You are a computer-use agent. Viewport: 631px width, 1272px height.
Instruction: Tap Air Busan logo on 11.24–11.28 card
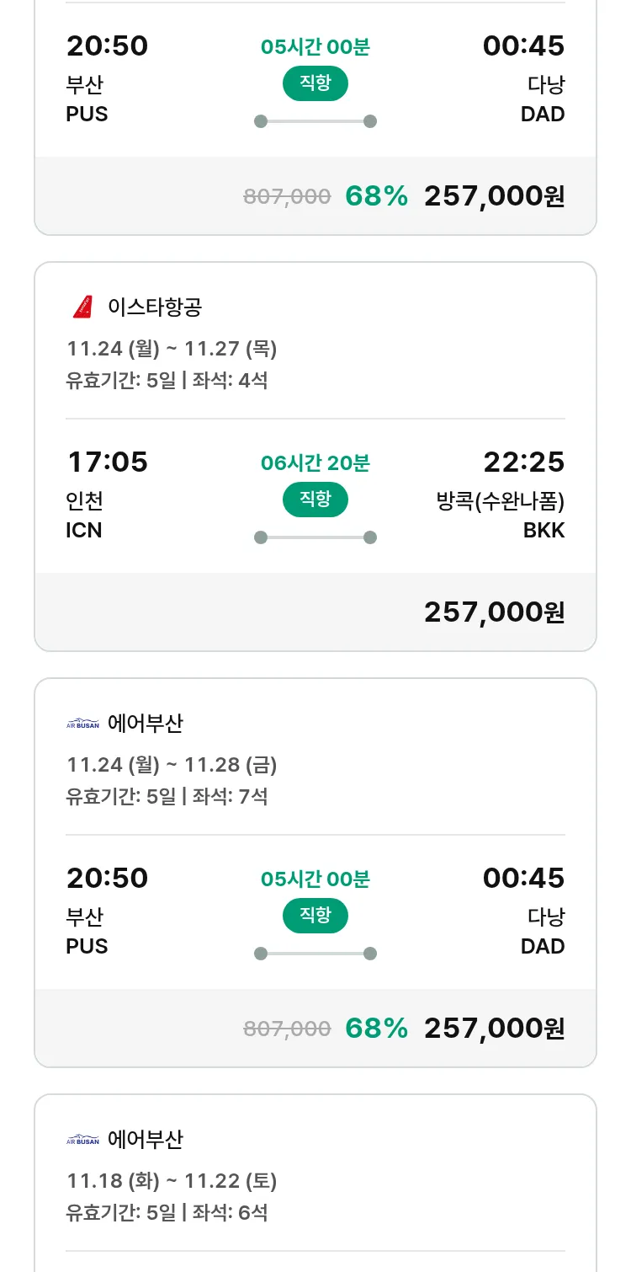pyautogui.click(x=82, y=724)
